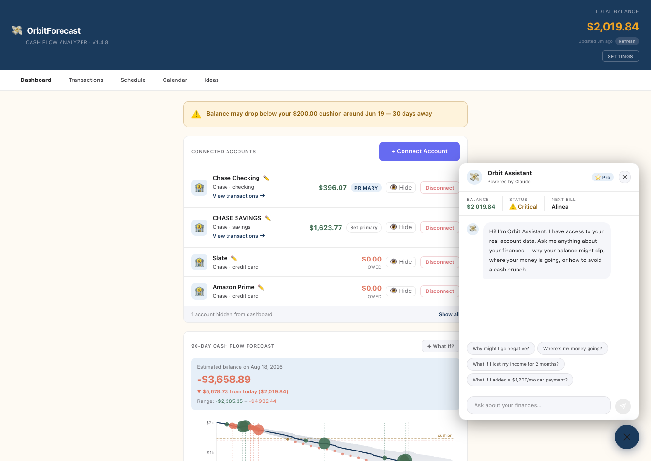Screen dimensions: 651x461
Task: Ask about losing income for 2 months
Action: (x=516, y=364)
